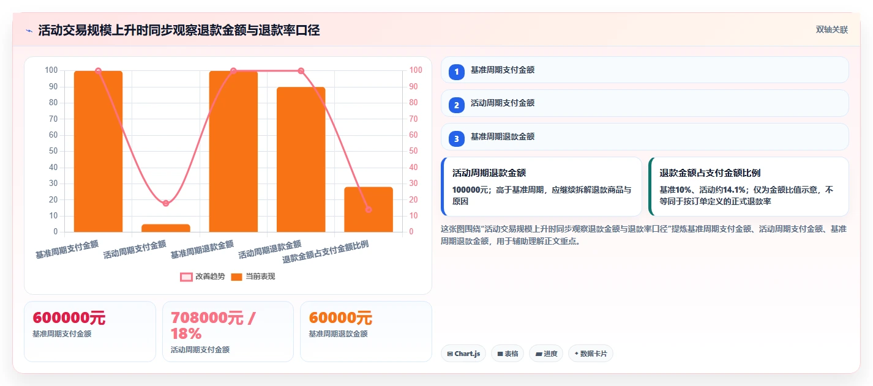Click the 进度 tag
Image resolution: width=873 pixels, height=386 pixels.
click(546, 354)
